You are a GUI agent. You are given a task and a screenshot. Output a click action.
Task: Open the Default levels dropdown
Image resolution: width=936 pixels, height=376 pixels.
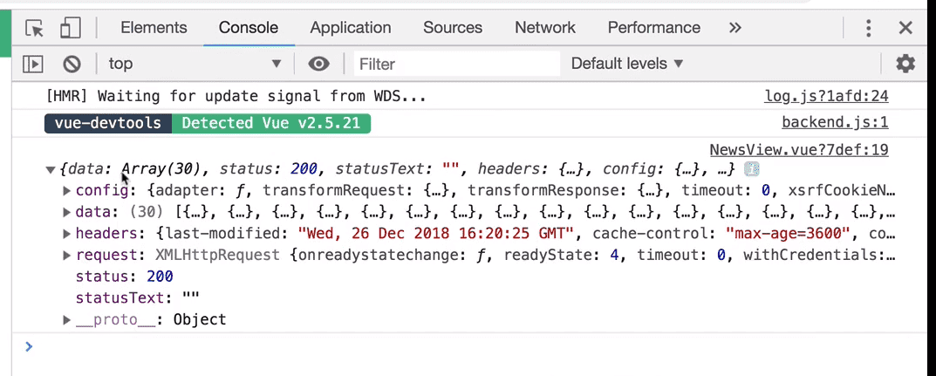coord(627,64)
